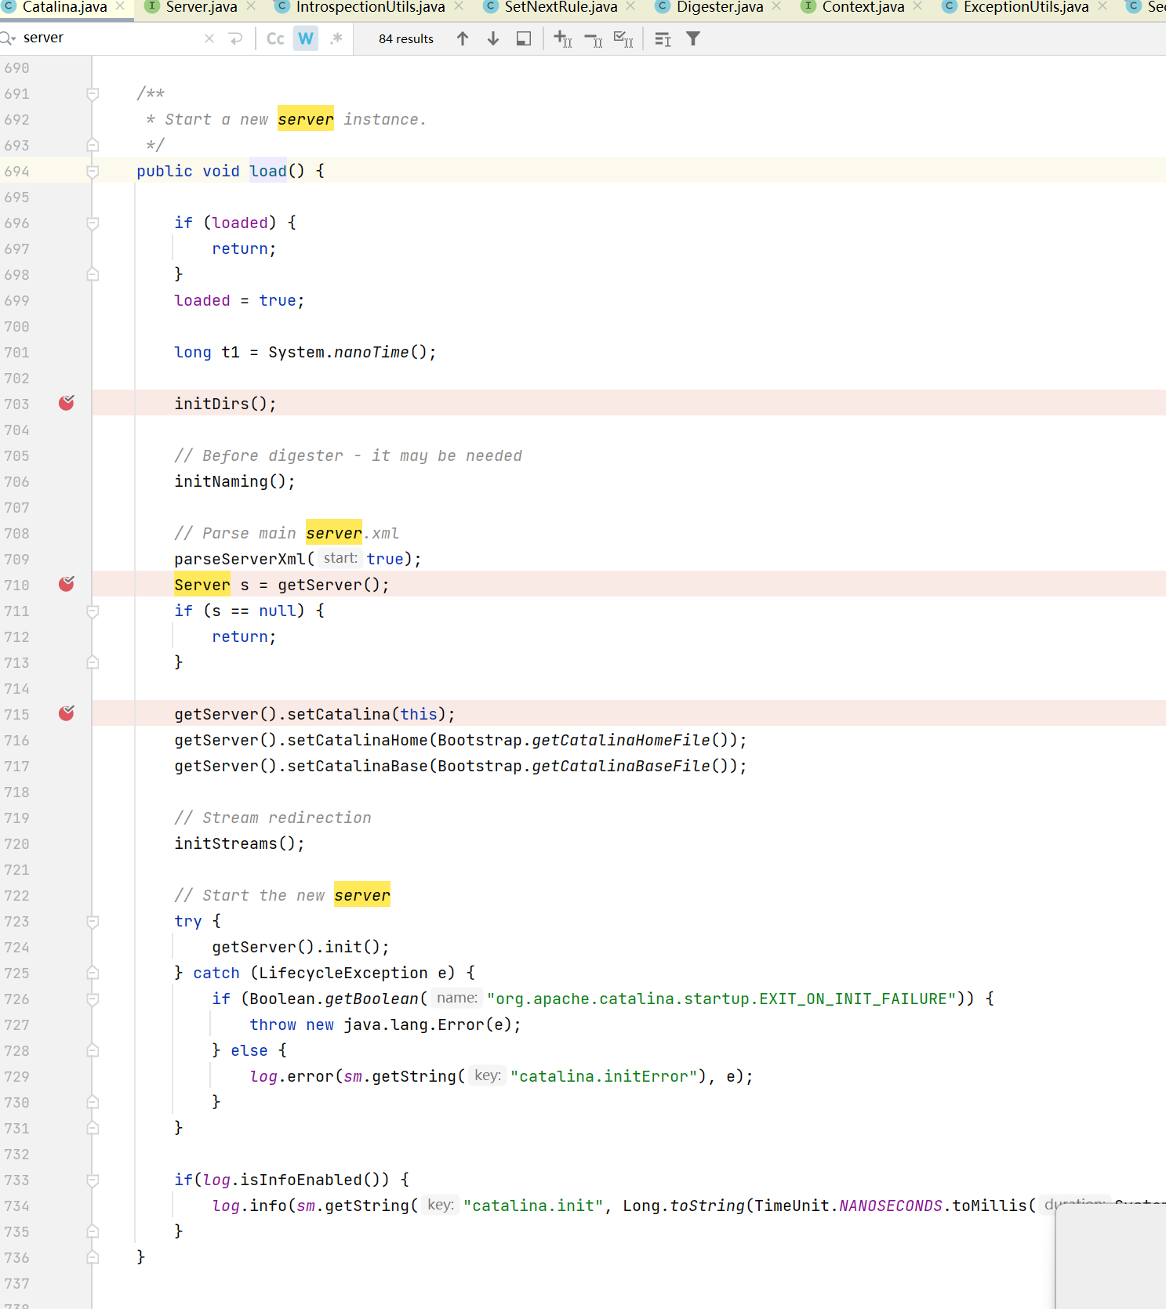
Task: Close the Catalina.java tab
Action: click(120, 6)
